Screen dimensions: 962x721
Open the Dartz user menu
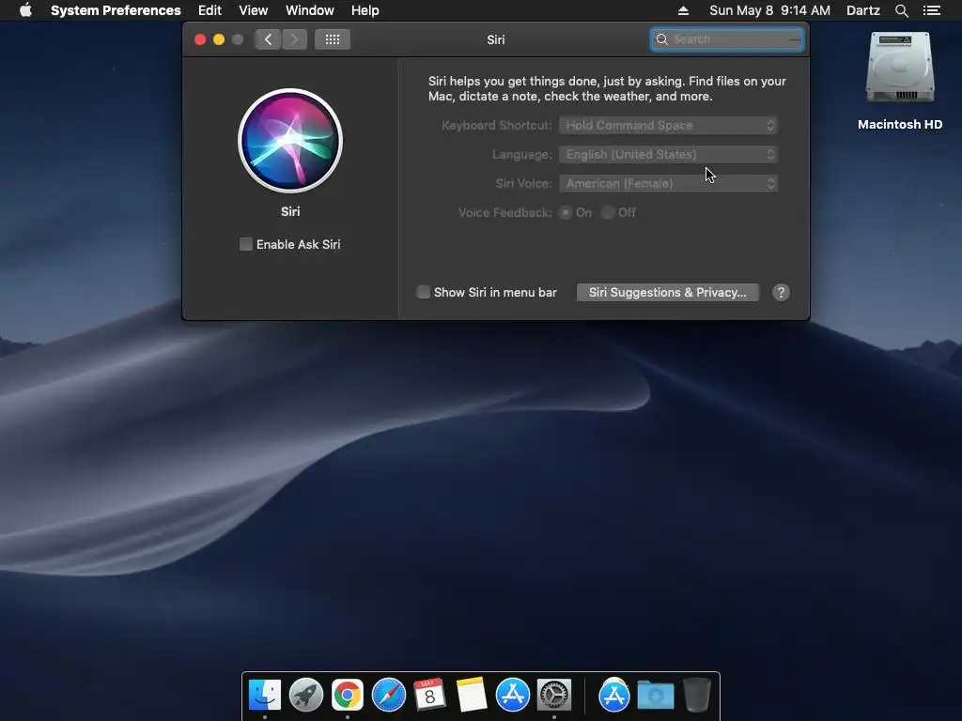coord(863,10)
